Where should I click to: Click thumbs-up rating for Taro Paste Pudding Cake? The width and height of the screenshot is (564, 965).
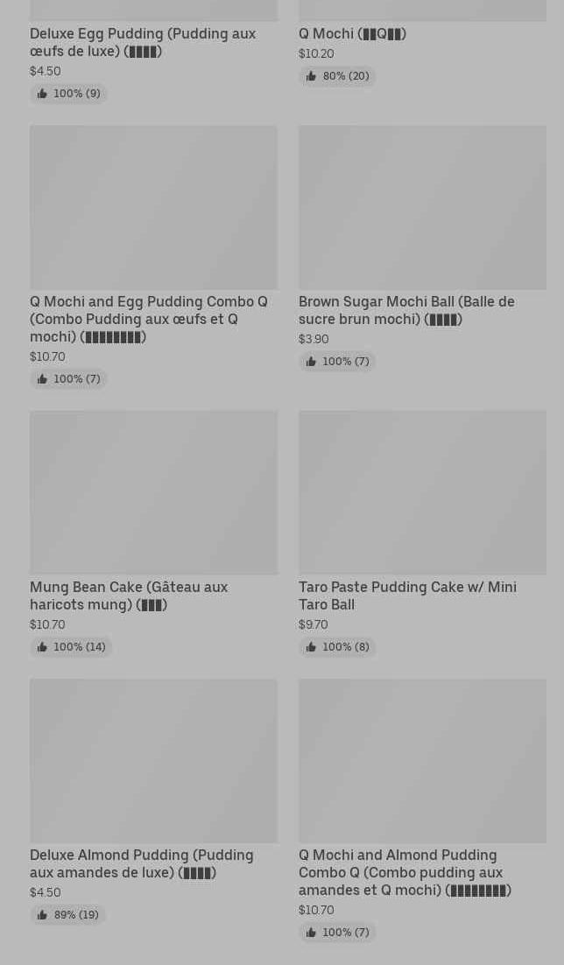coord(337,647)
